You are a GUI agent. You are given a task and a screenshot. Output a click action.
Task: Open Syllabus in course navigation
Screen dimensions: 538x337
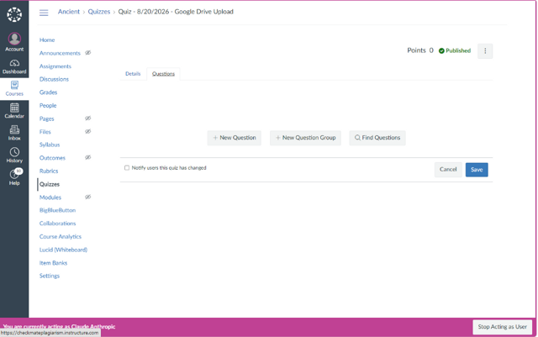50,145
